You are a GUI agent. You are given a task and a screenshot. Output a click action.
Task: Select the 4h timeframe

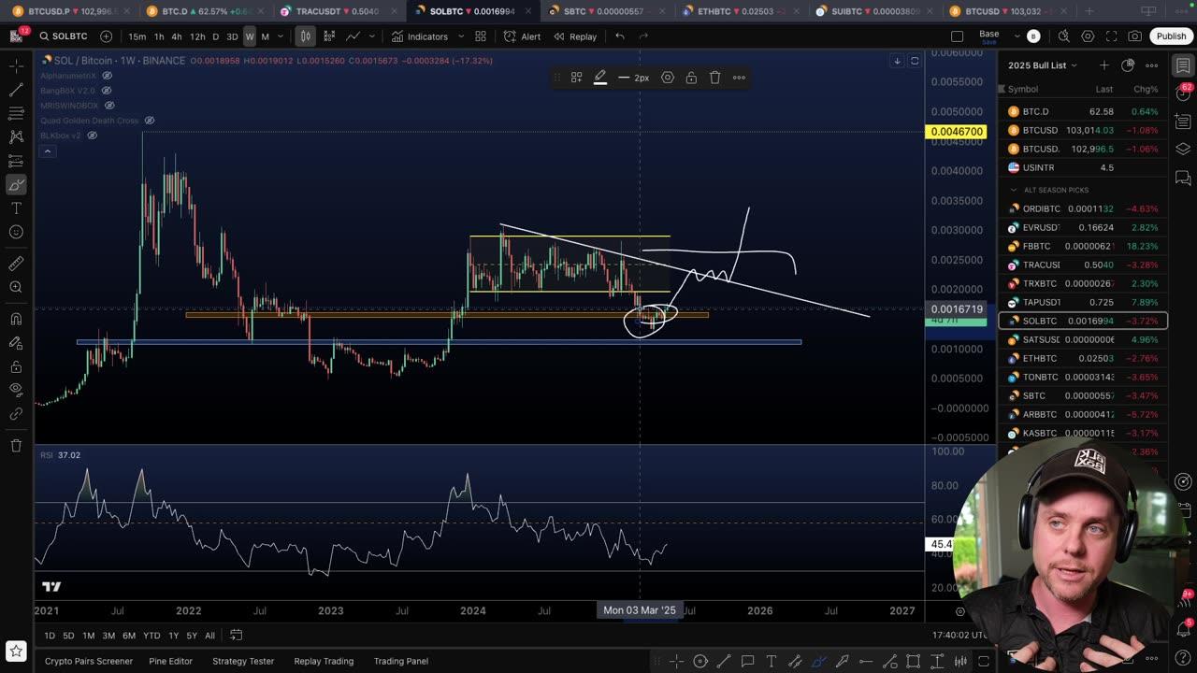(x=177, y=36)
